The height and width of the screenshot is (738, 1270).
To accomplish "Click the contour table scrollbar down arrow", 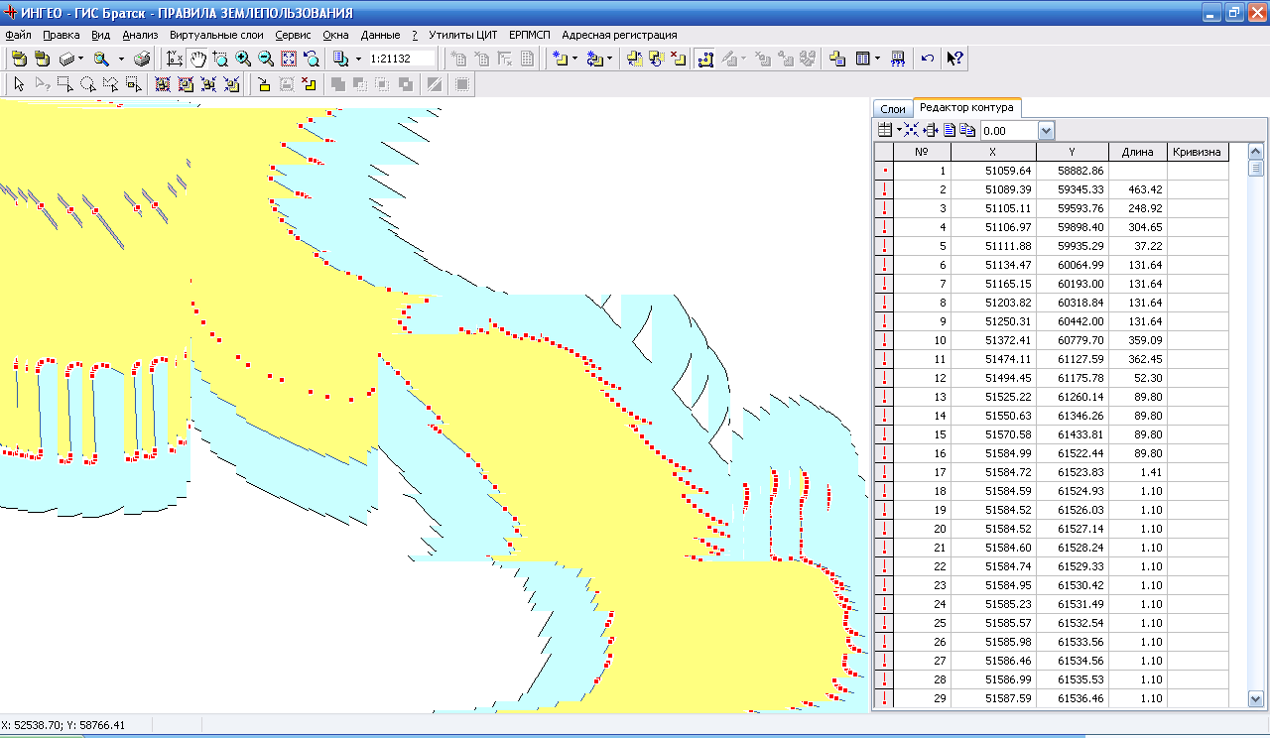I will (1255, 699).
